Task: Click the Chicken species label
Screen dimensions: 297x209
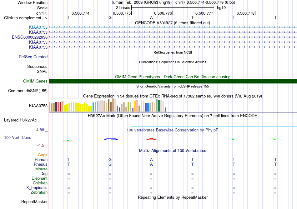Action: (40, 183)
